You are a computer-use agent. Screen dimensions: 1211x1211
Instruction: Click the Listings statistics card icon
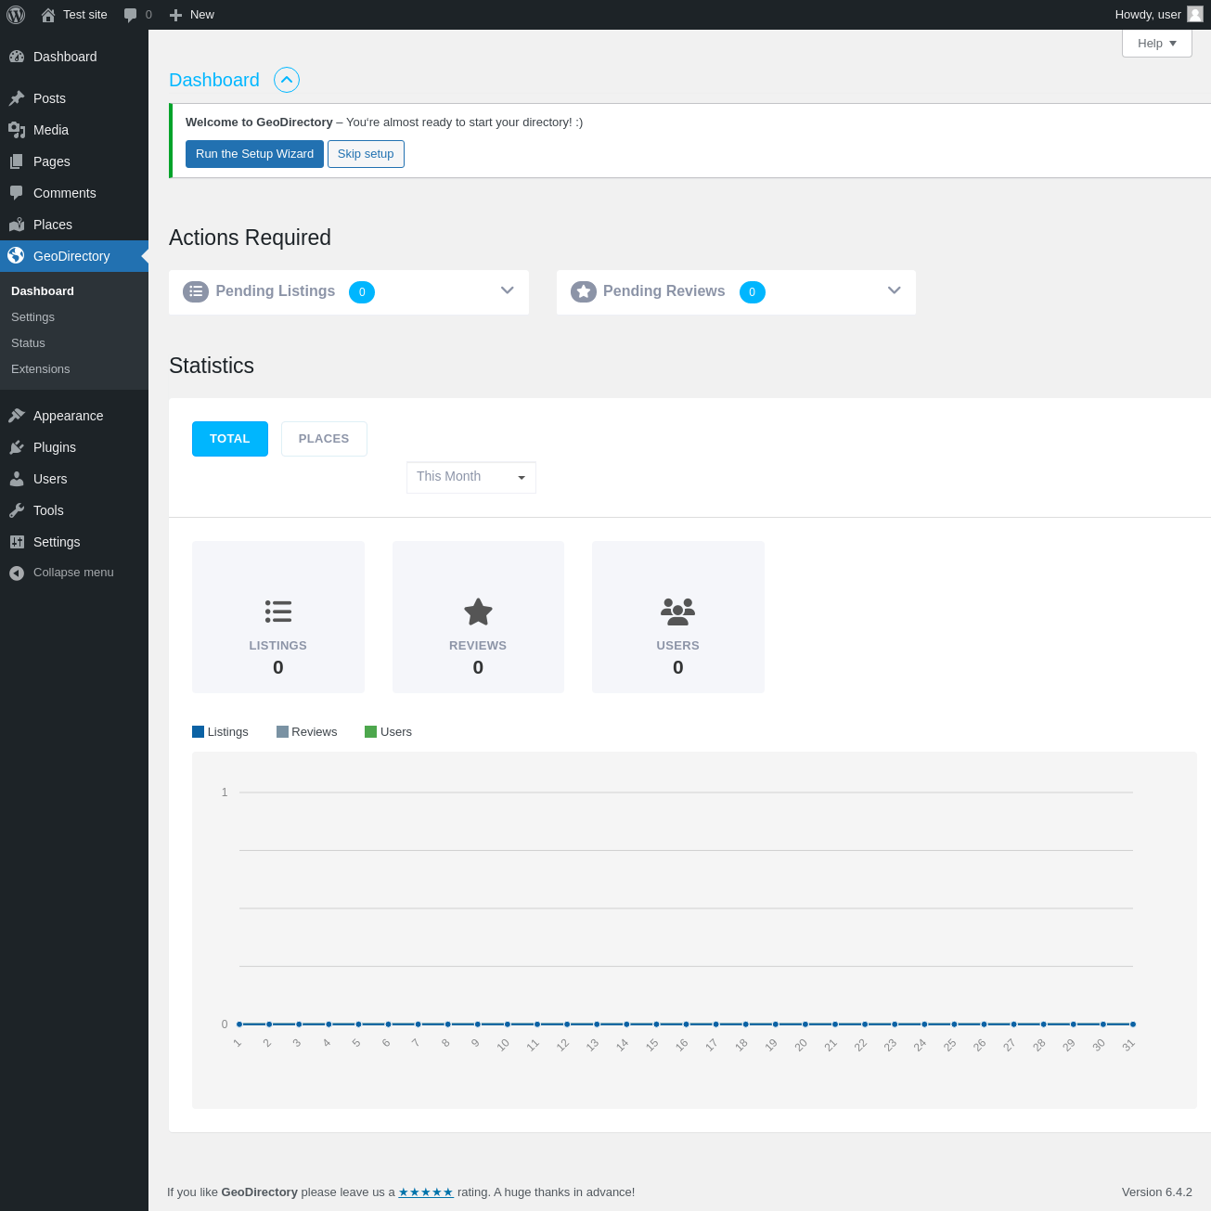[x=278, y=612]
